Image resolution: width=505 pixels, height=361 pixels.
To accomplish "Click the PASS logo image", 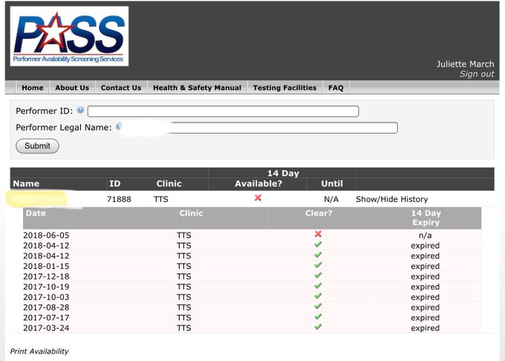I will (x=69, y=36).
